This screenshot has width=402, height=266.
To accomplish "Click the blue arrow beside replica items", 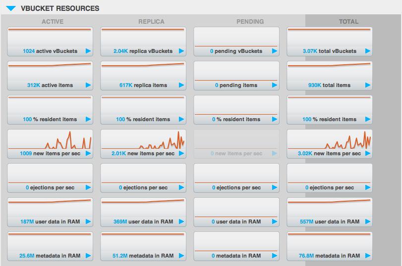I will click(x=181, y=85).
